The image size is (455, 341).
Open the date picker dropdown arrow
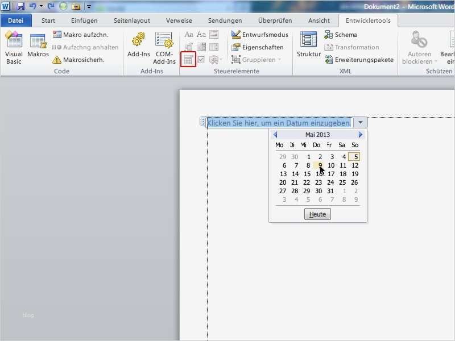(x=359, y=122)
